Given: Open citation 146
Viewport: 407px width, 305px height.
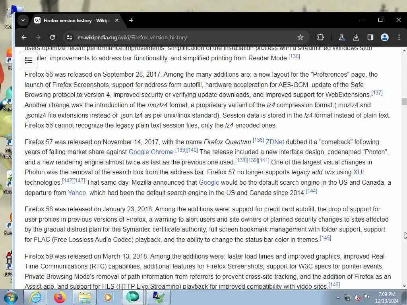Looking at the screenshot, I should [x=334, y=284].
